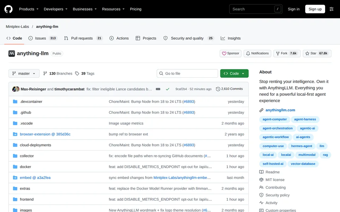Viewport: 340px width, 212px height.
Task: Open the Projects tab
Action: pos(146,38)
